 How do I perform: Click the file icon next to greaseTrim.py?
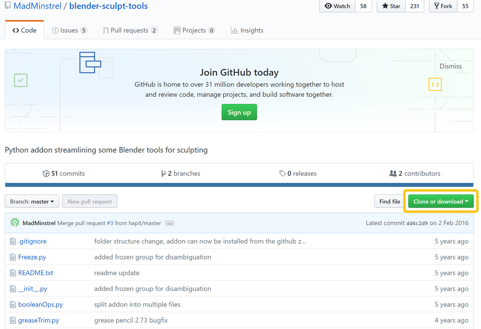tap(13, 321)
